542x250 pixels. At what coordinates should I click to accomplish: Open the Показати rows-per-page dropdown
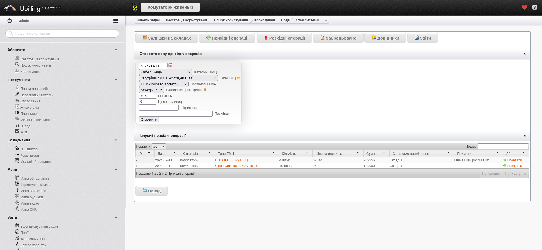(x=159, y=146)
